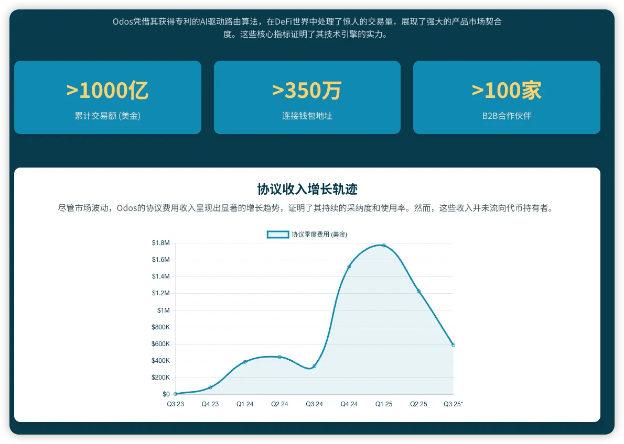This screenshot has height=444, width=624.
Task: Click the B2B合作伙伴 caption
Action: (507, 116)
